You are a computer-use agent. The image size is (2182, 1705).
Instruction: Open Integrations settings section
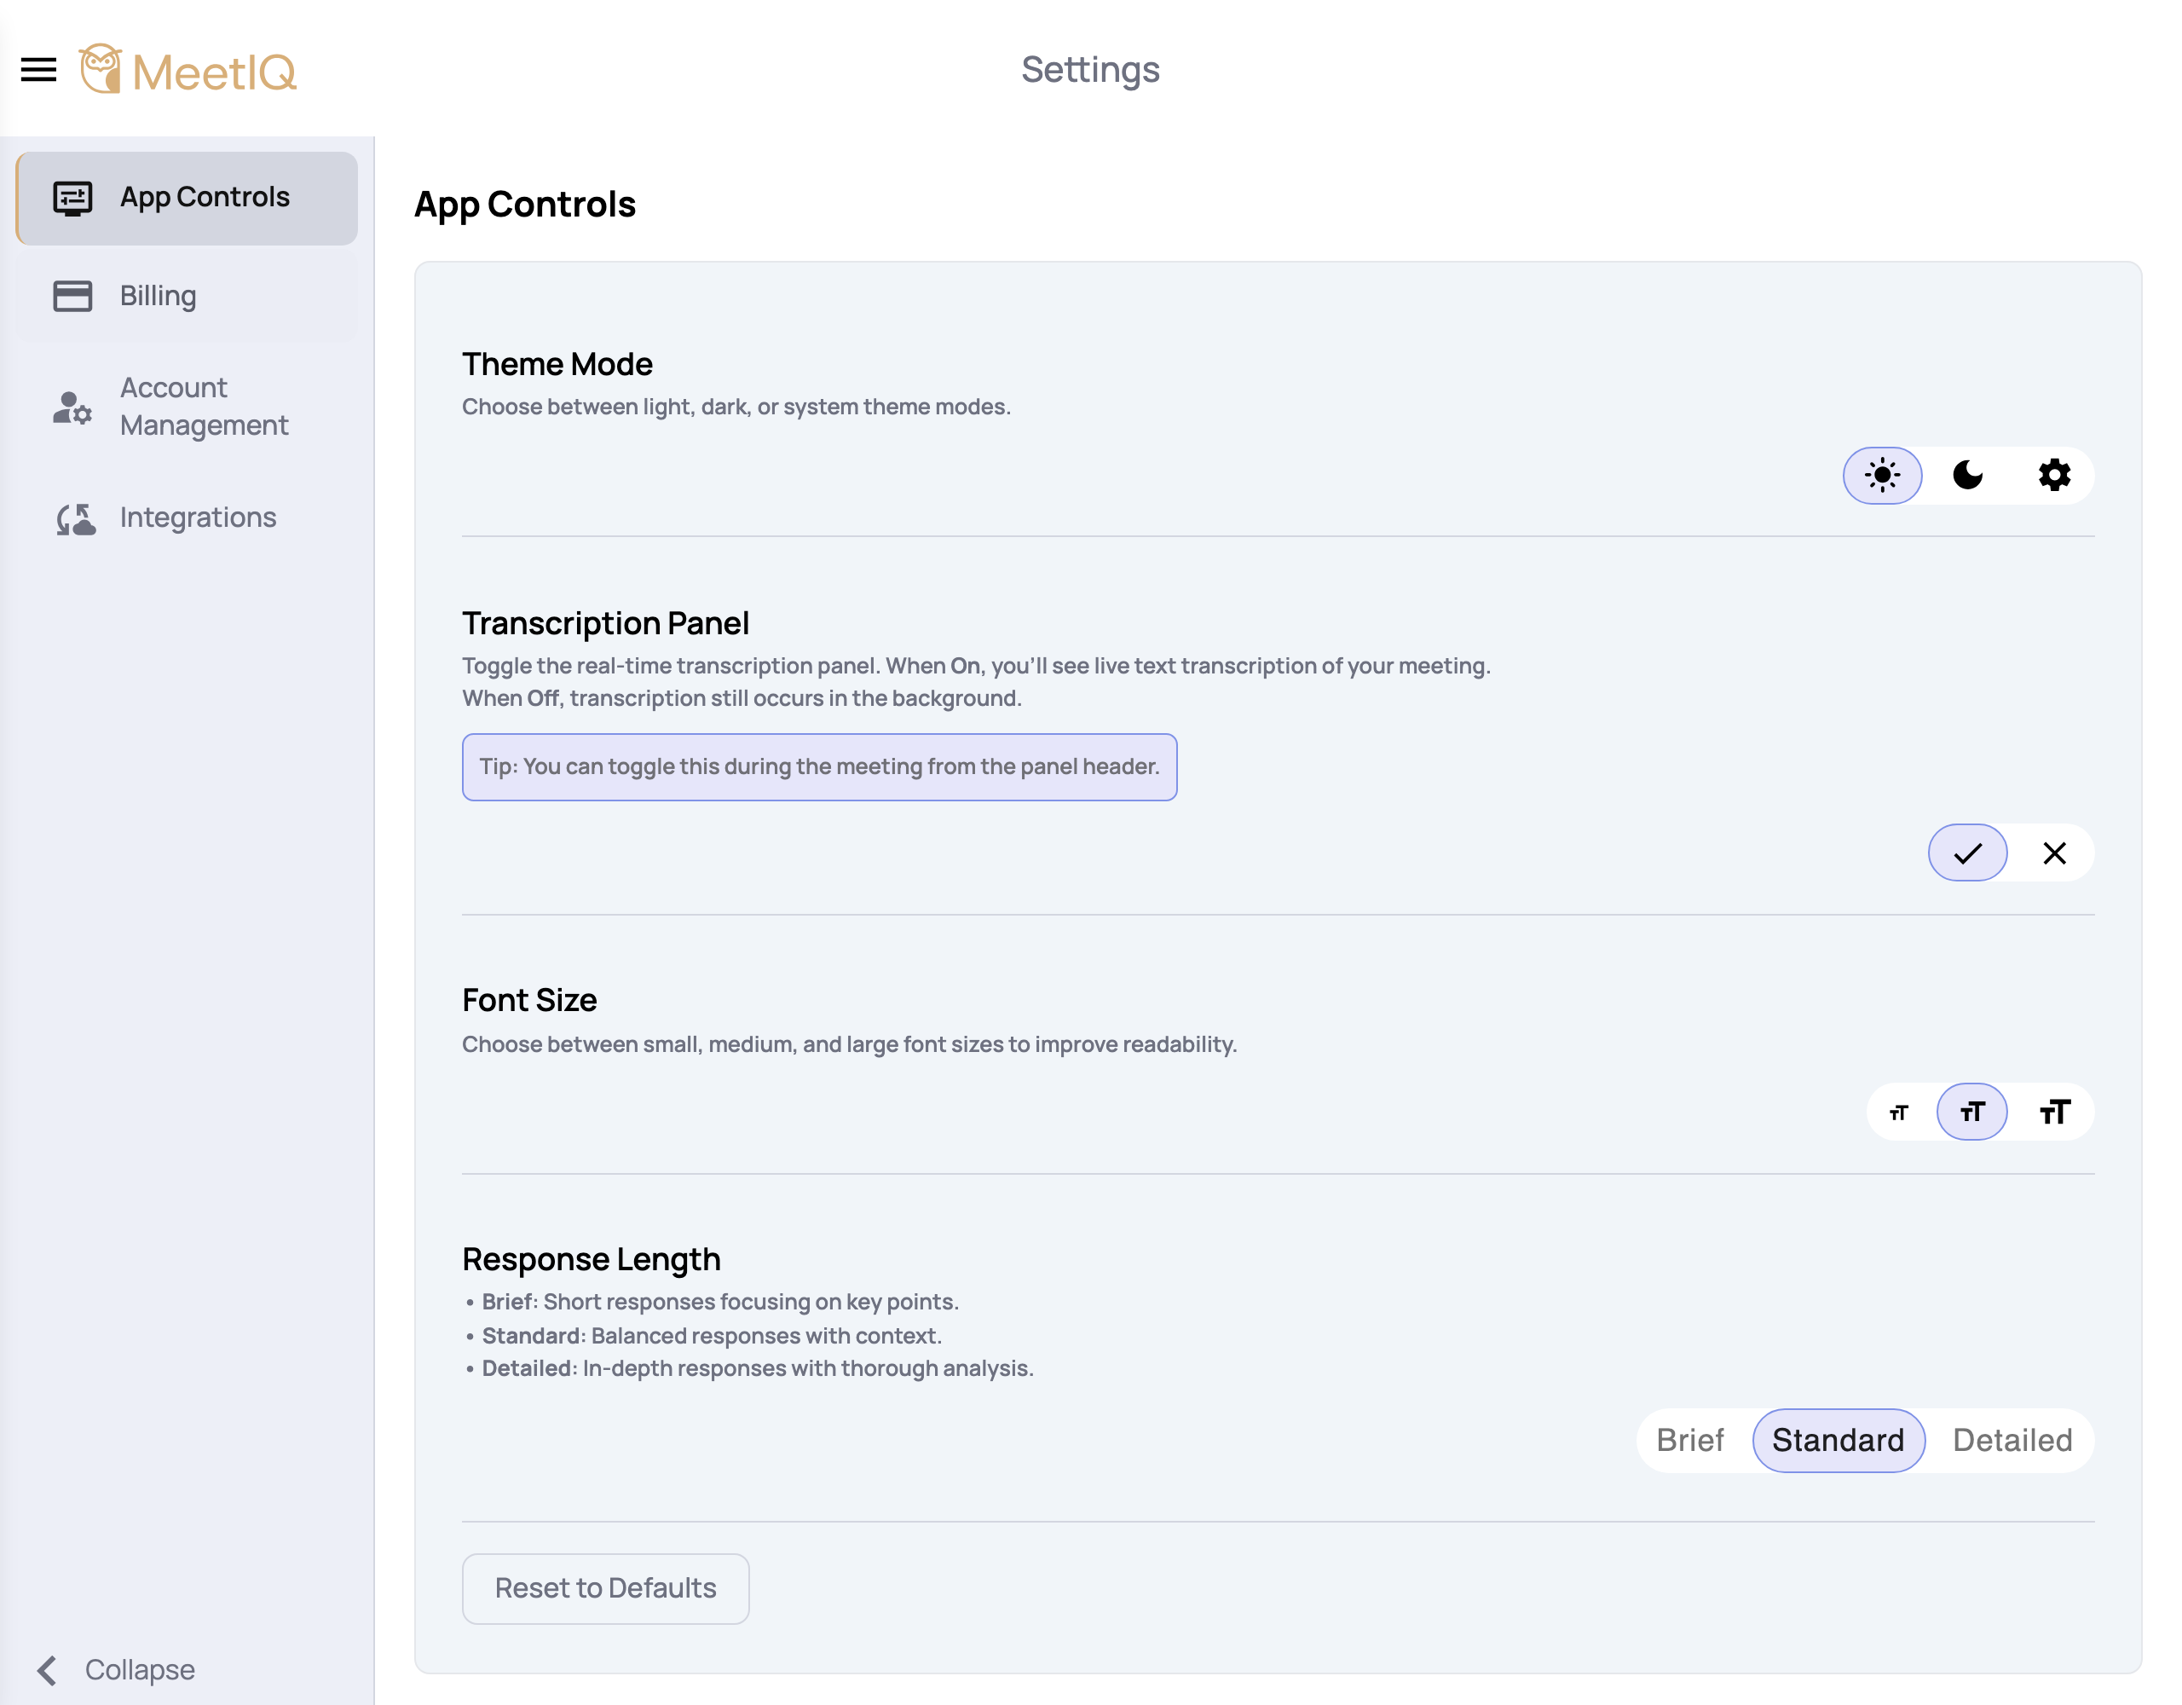187,517
